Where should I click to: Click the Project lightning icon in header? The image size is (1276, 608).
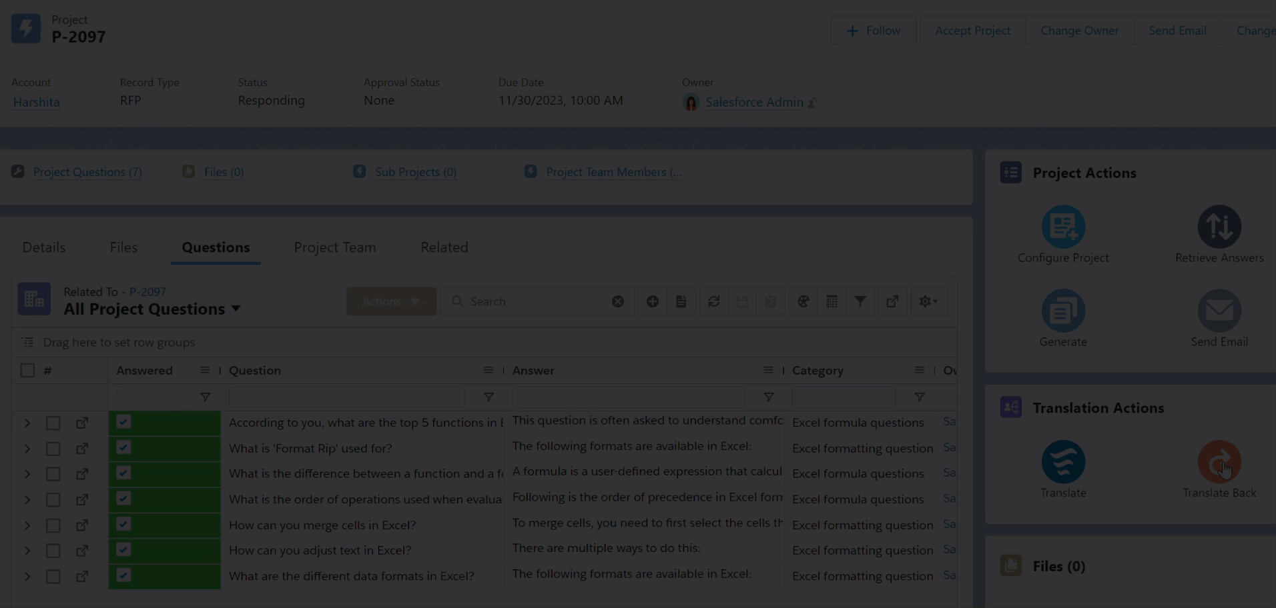[26, 29]
